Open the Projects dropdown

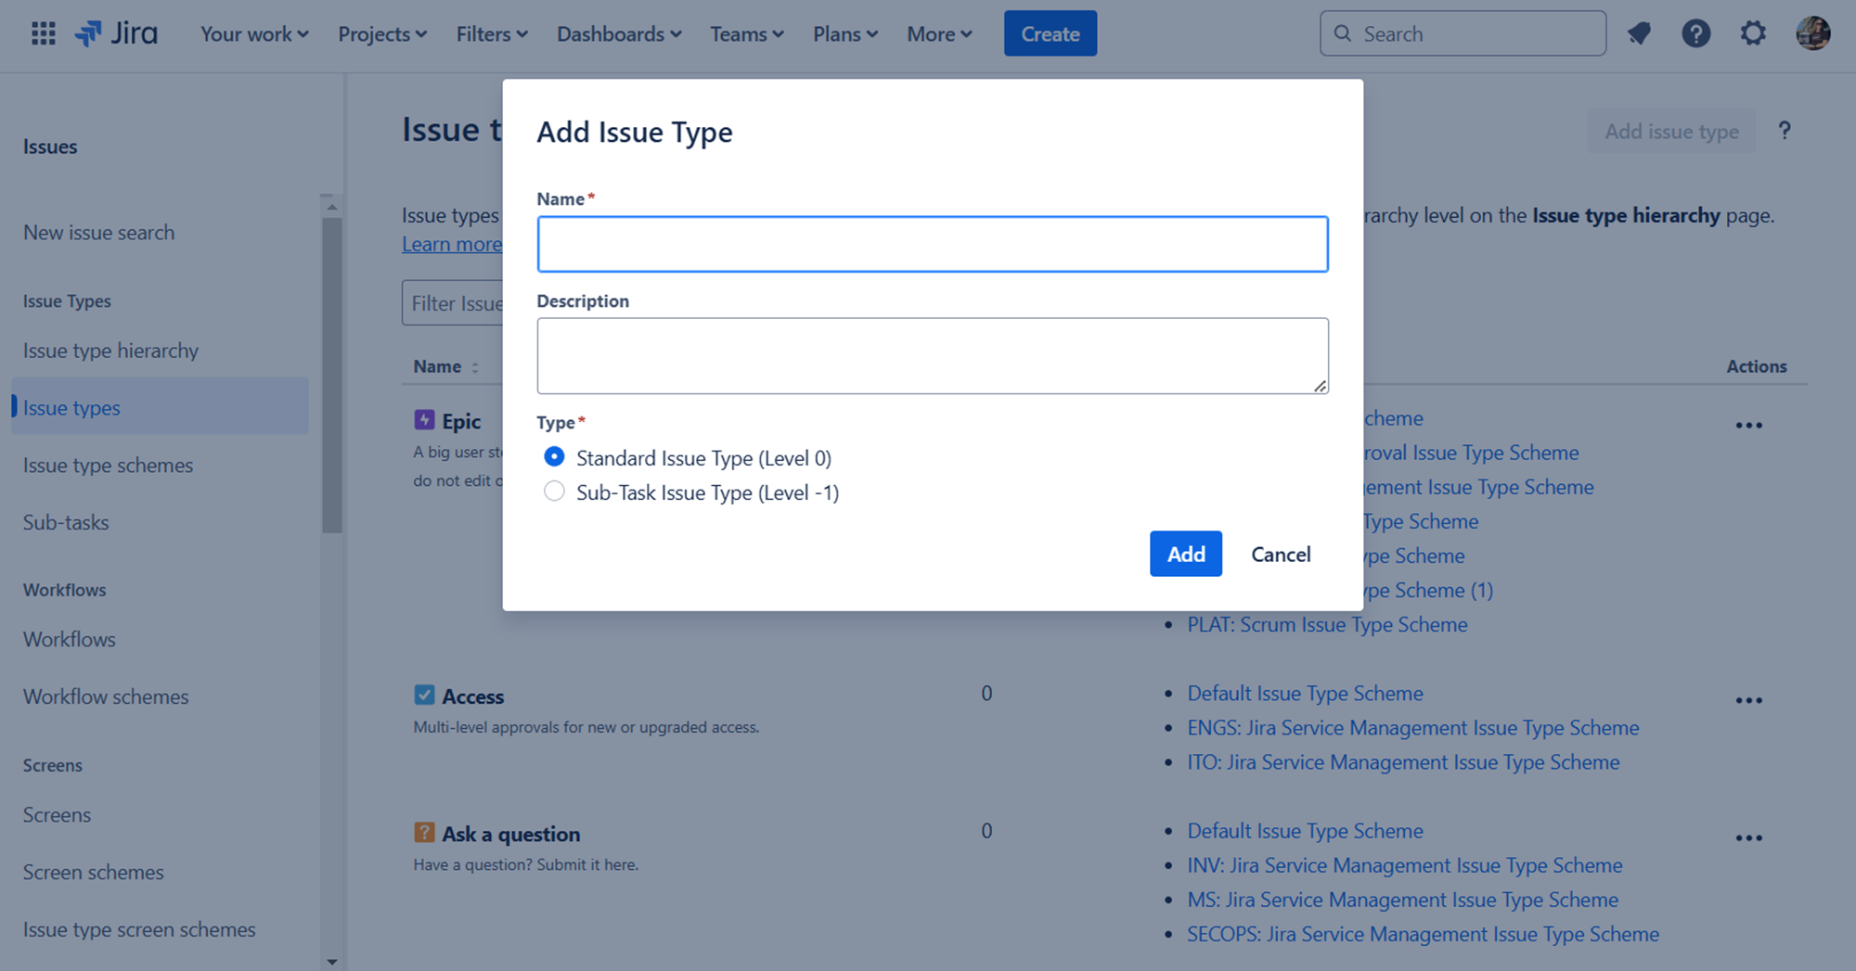coord(381,33)
